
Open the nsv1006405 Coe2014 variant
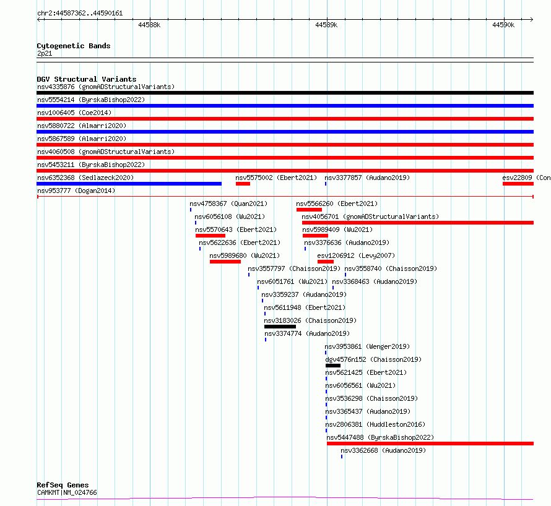(x=74, y=113)
